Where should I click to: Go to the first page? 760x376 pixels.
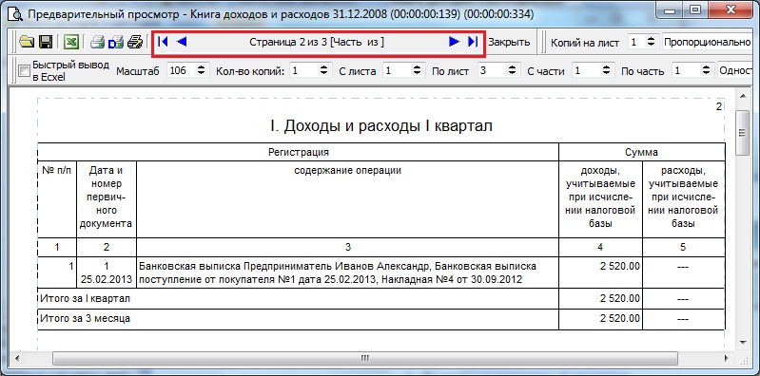click(164, 42)
